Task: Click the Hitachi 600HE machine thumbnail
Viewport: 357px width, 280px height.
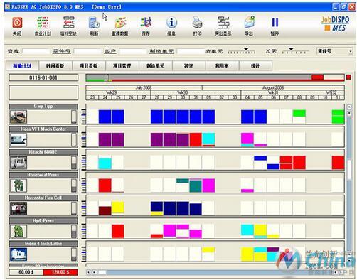Action: point(18,163)
